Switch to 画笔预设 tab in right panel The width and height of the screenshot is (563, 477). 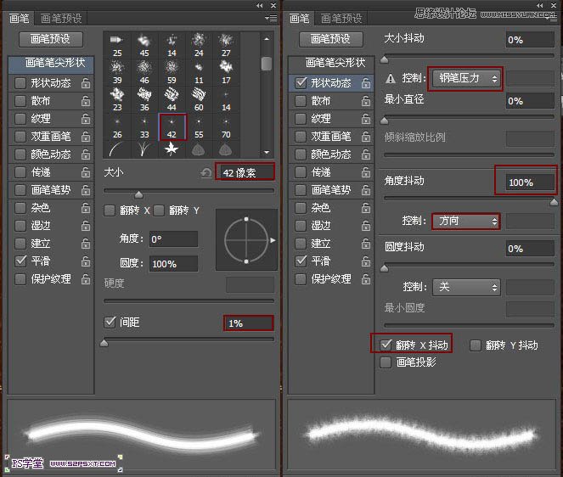pyautogui.click(x=341, y=19)
